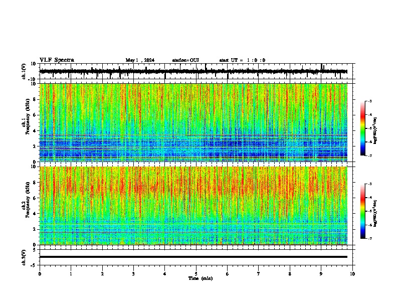Click the 'station=OUI' label
Screen dimensions: 397x307
tap(185, 60)
